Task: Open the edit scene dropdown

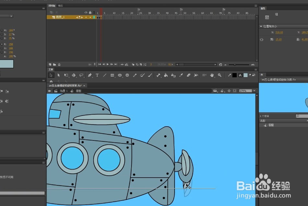Action: coord(216,91)
